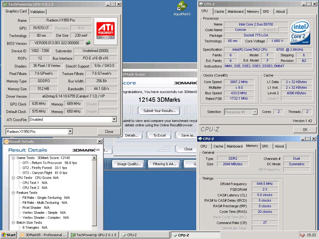Click the Save as button

point(187,135)
